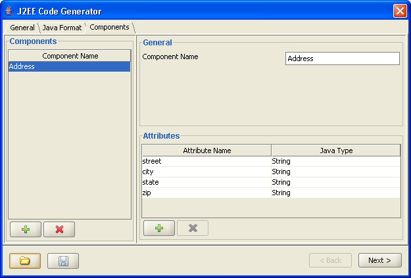
Task: Select the city attribute name cell
Action: [206, 172]
